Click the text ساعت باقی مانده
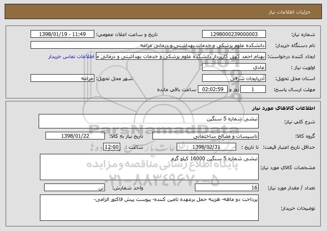The width and height of the screenshot is (327, 231). pos(176,89)
